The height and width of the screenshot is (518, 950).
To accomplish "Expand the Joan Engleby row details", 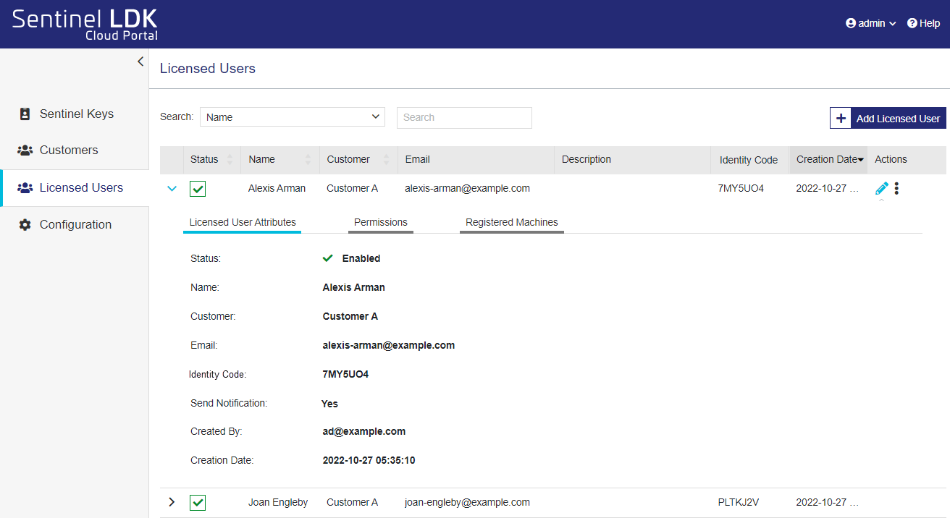I will [x=172, y=502].
